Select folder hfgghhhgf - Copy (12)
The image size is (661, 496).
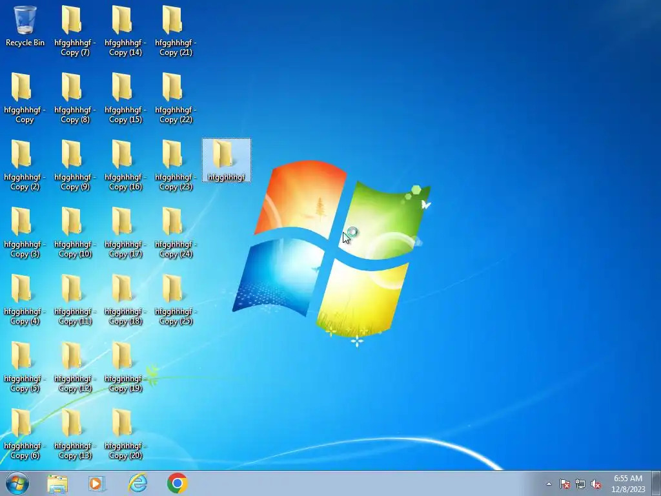click(x=75, y=367)
